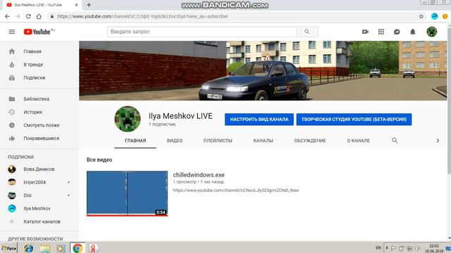Click the В тренде flame icon

pos(12,65)
